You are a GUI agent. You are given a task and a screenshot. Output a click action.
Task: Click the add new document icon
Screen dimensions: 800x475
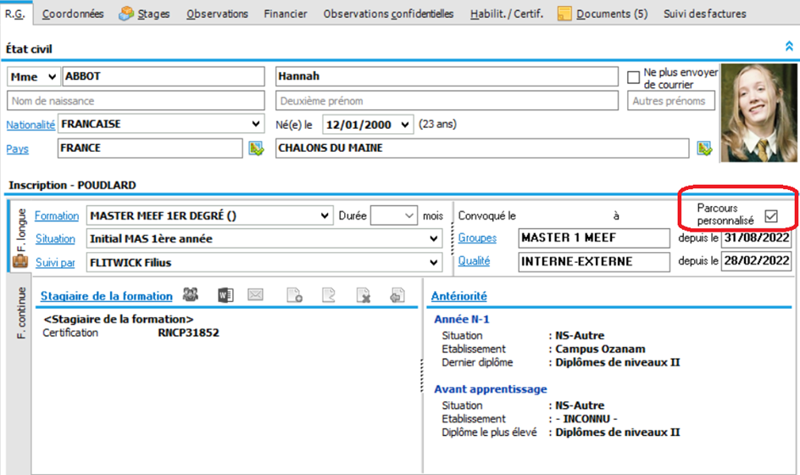[294, 295]
